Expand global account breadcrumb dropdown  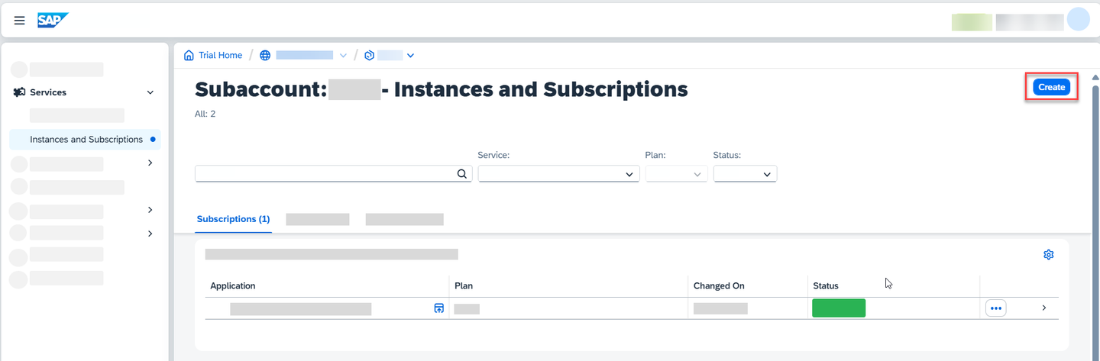pyautogui.click(x=343, y=55)
